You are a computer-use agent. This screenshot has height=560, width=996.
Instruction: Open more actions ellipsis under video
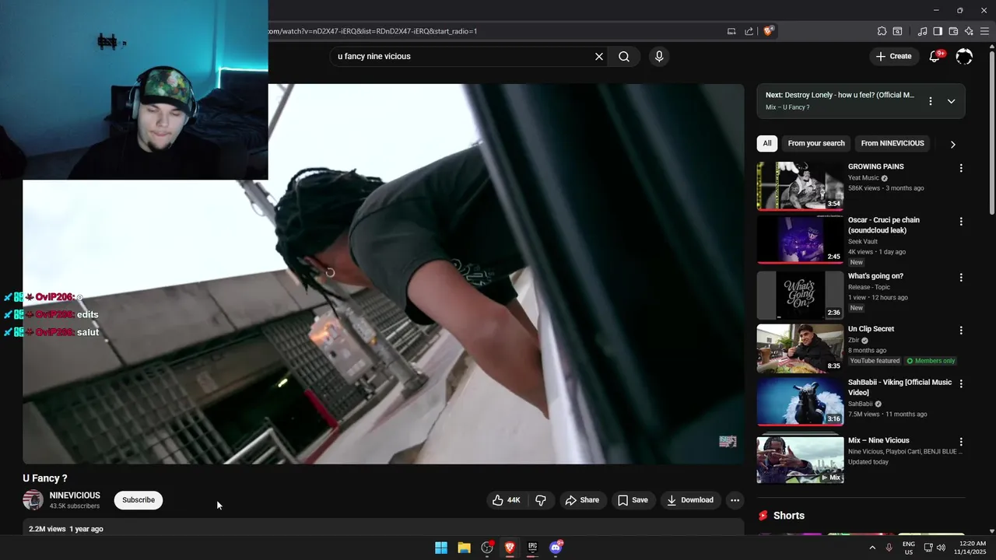735,500
